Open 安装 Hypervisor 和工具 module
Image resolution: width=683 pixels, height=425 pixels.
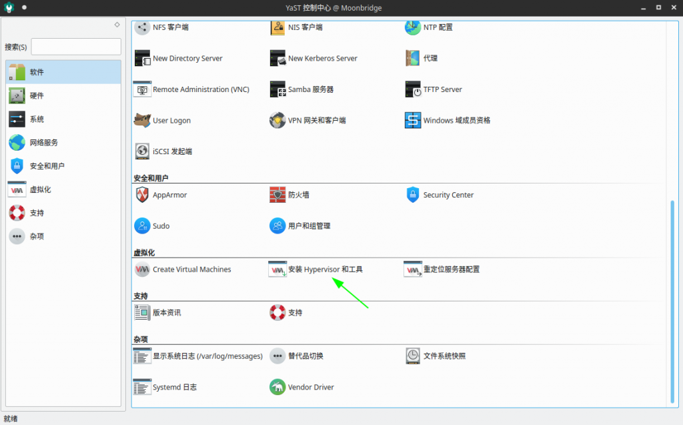point(325,270)
